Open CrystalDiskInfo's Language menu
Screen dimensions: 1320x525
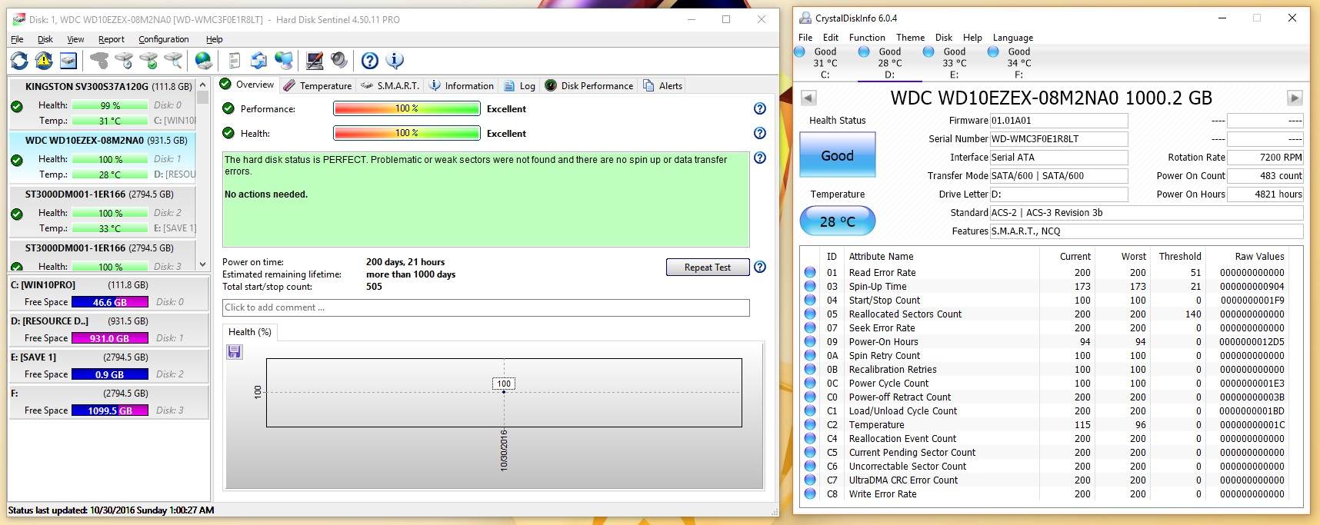pos(1012,37)
